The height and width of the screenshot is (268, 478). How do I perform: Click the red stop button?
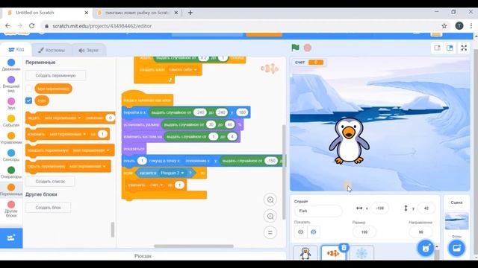click(x=308, y=48)
